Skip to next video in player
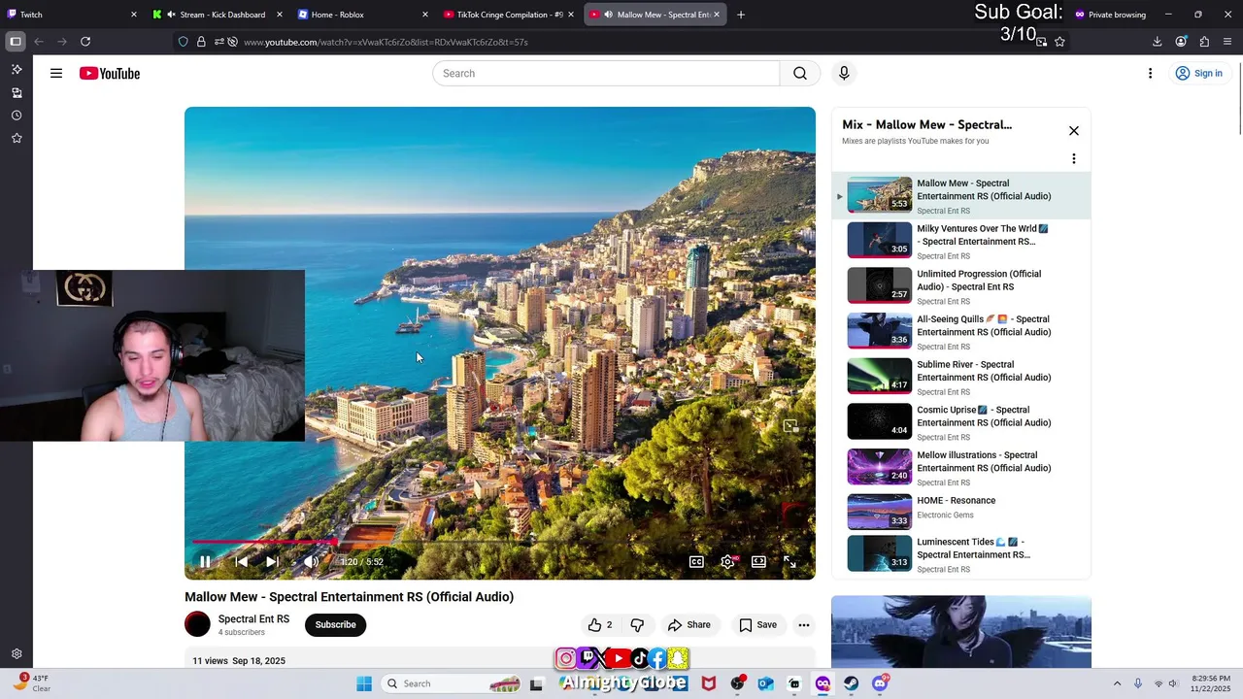 click(x=272, y=562)
